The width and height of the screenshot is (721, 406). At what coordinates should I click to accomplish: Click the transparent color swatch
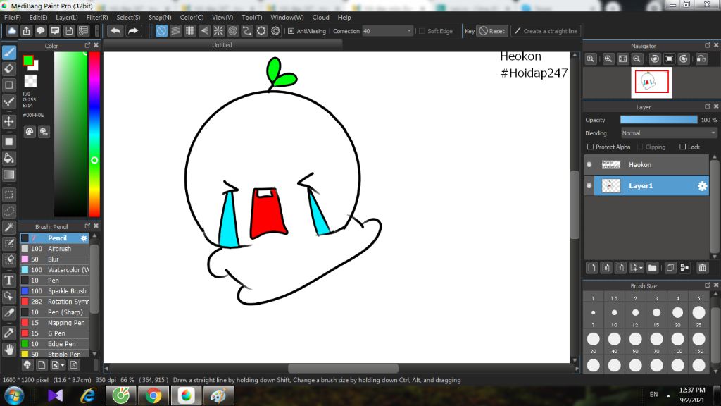pos(30,81)
